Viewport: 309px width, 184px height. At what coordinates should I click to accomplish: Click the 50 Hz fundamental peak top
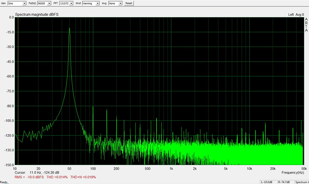click(70, 28)
